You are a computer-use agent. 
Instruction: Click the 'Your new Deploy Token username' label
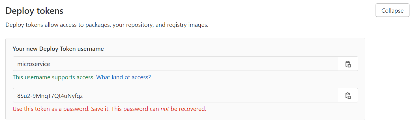coord(58,49)
